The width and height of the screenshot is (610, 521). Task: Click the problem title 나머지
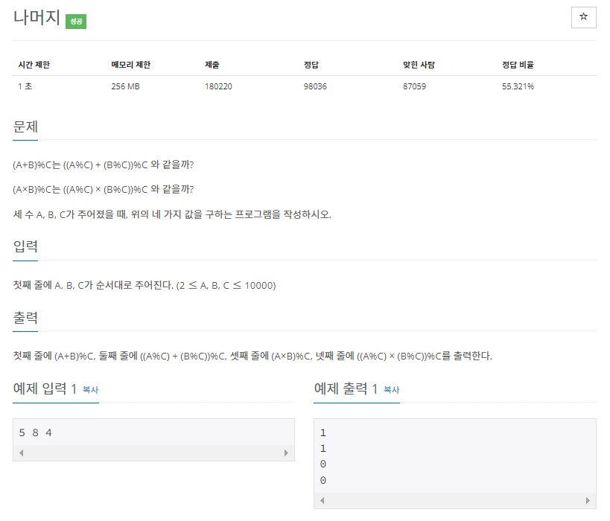point(36,18)
